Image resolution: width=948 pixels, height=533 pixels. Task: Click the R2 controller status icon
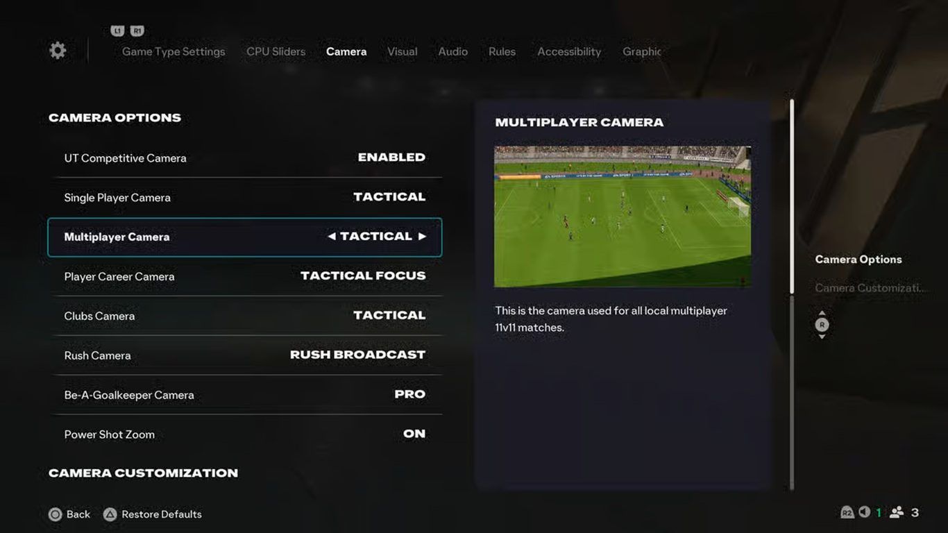[847, 512]
